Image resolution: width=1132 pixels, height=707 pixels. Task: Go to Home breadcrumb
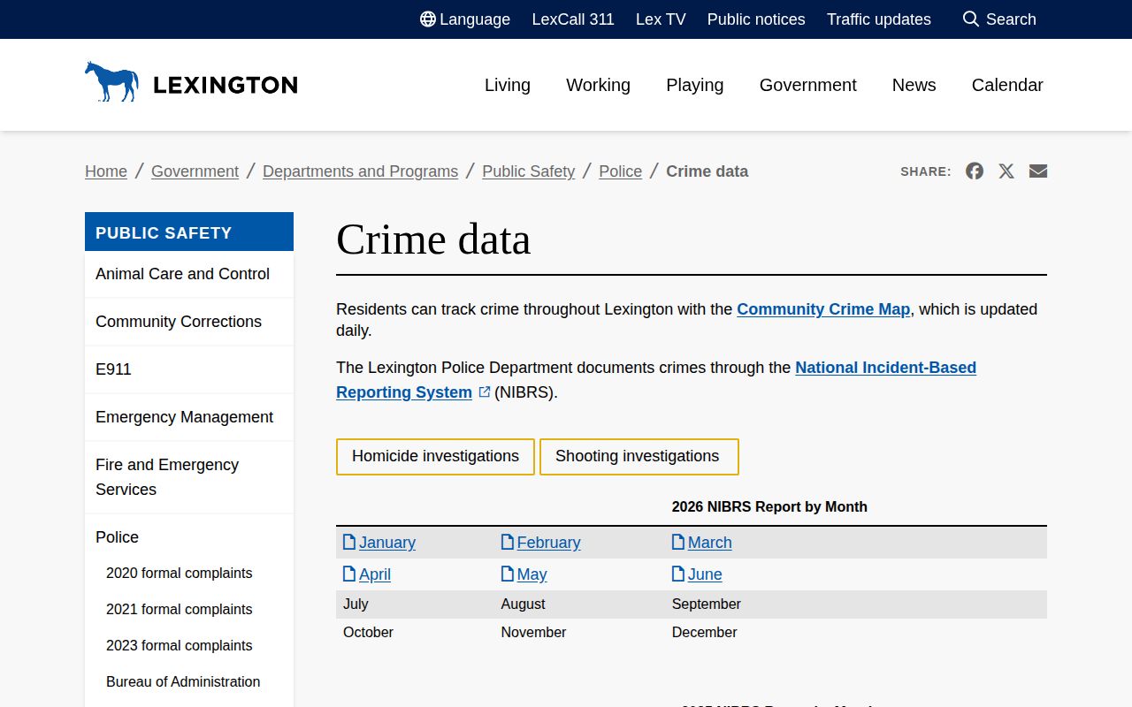tap(106, 171)
